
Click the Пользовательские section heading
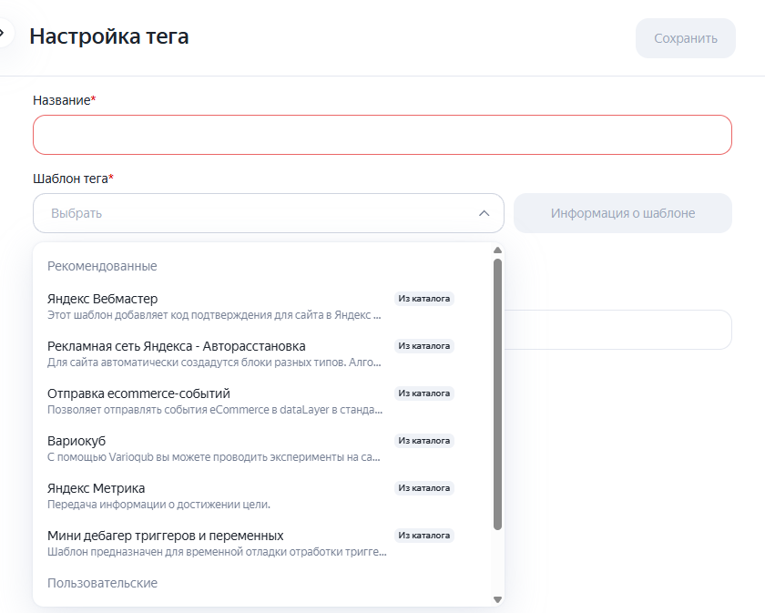point(102,583)
